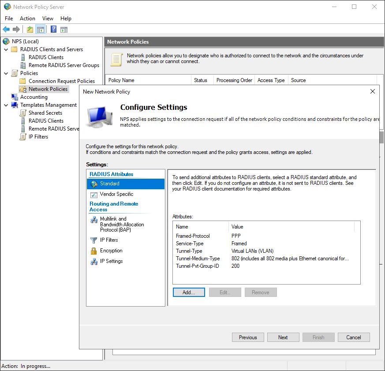Screen dimensions: 385x371
Task: Click the Accounting node icon
Action: click(15, 97)
